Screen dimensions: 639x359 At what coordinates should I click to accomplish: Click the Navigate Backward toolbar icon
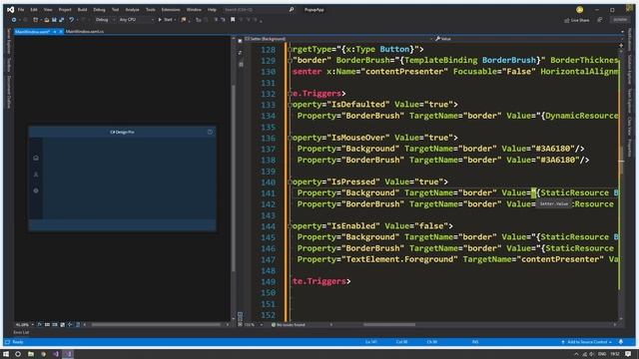[x=14, y=20]
